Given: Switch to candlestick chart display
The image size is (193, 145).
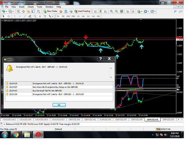Looking at the screenshot, I should click(101, 11).
